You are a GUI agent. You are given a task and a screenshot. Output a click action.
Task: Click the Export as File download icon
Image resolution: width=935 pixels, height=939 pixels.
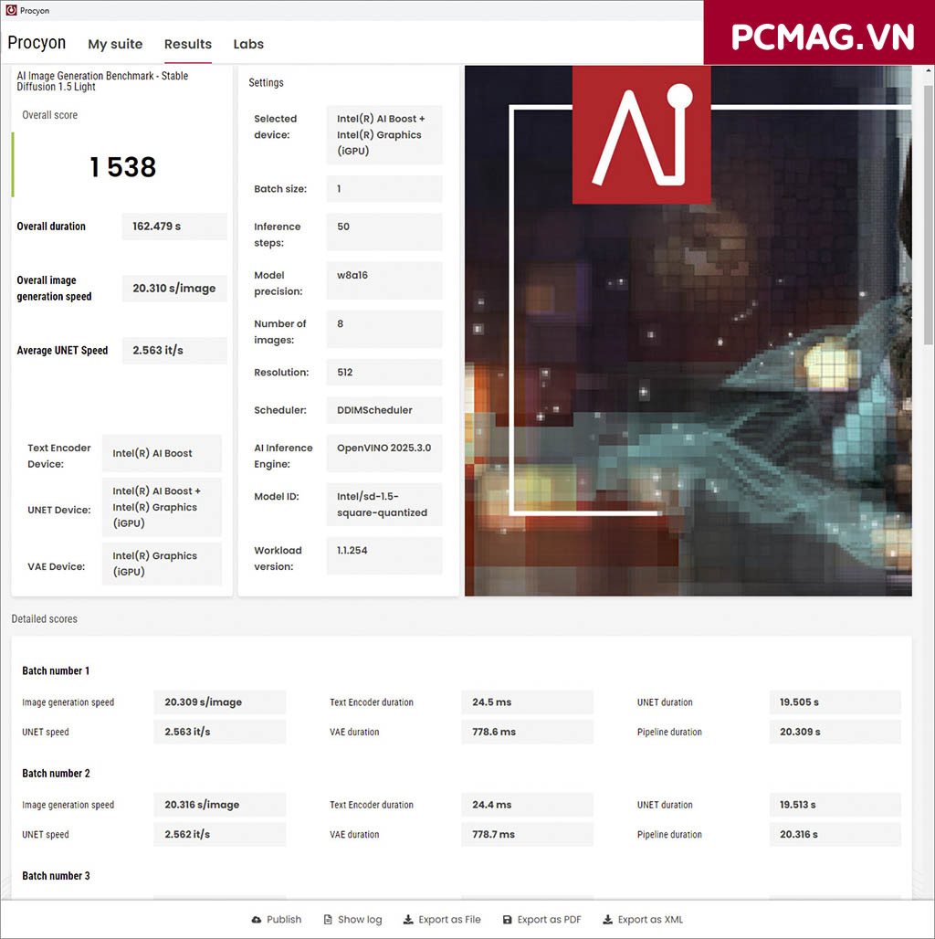click(407, 920)
